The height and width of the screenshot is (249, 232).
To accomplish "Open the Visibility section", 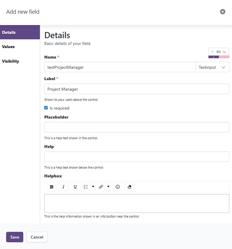I will [10, 61].
